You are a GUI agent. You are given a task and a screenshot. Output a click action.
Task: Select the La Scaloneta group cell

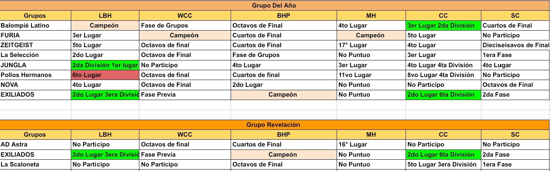[x=35, y=164]
